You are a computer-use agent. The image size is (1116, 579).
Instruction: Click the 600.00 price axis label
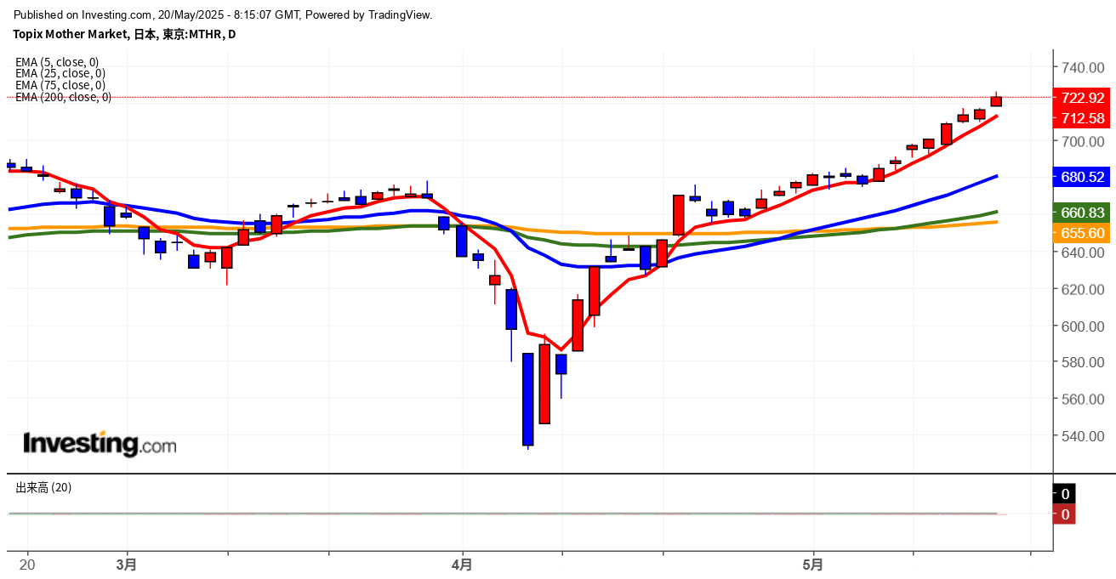[x=1083, y=326]
